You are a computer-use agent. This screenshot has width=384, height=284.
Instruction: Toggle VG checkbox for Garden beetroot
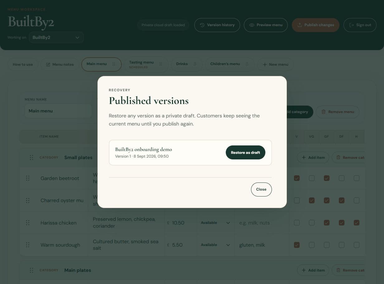click(x=312, y=178)
